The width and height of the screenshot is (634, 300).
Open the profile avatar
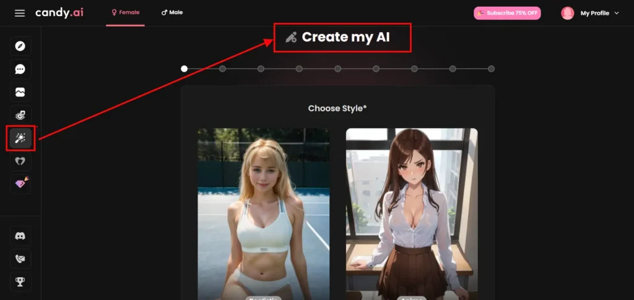click(567, 13)
